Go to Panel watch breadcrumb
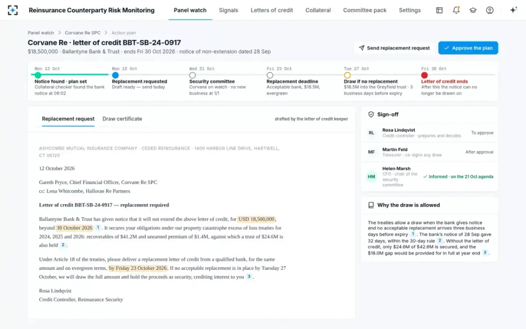526x329 pixels. coord(41,33)
